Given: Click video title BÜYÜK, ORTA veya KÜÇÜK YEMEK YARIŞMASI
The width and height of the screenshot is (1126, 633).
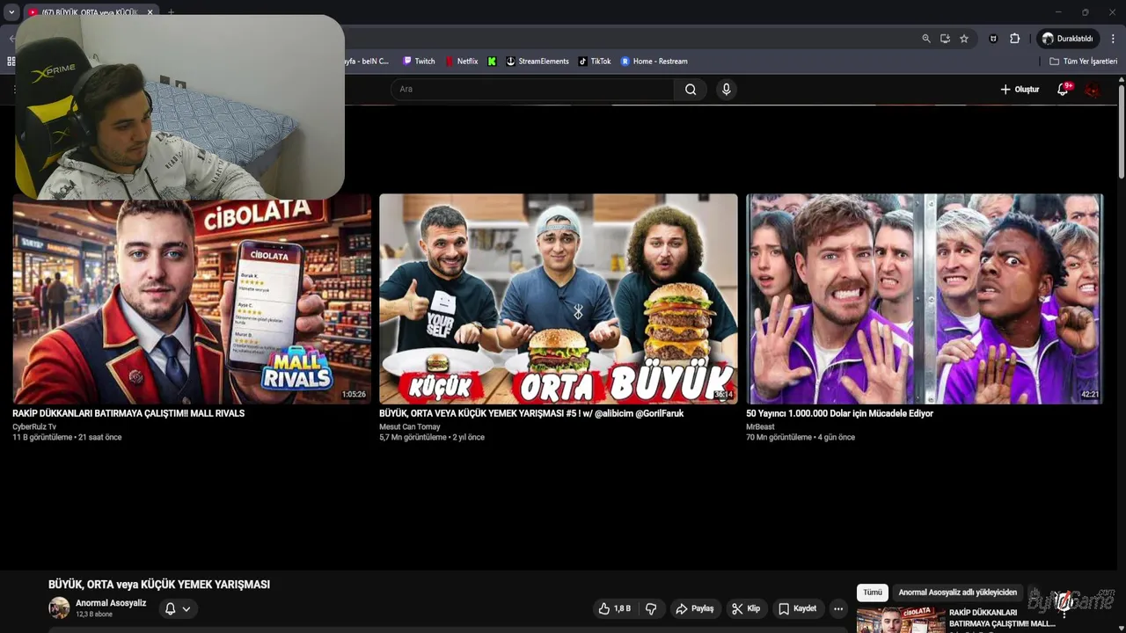Looking at the screenshot, I should pyautogui.click(x=159, y=585).
